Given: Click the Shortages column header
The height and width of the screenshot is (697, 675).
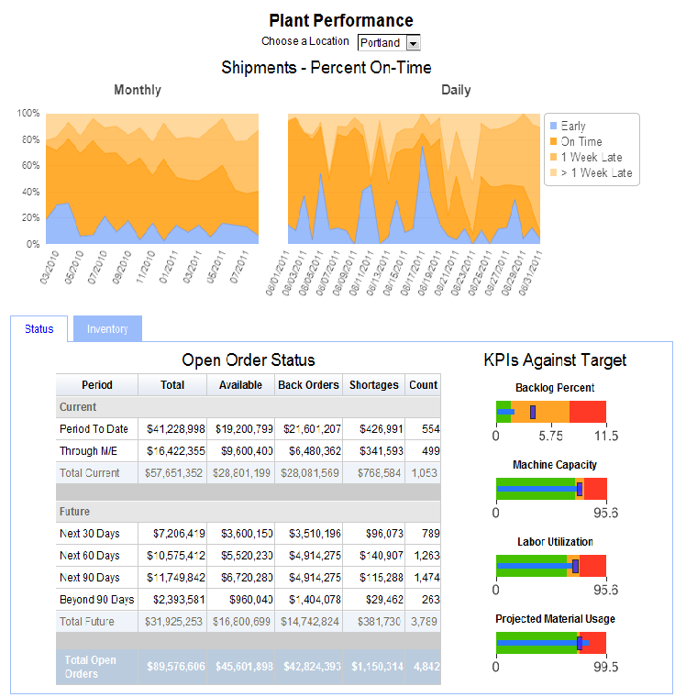Looking at the screenshot, I should tap(374, 385).
